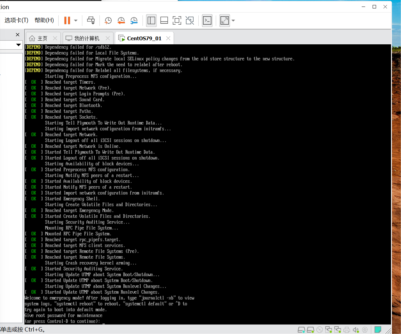Click the stretch guest display icon
The height and width of the screenshot is (334, 401).
click(225, 21)
